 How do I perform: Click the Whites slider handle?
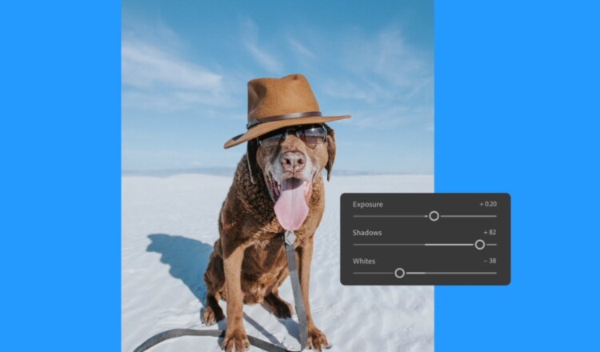pyautogui.click(x=399, y=273)
